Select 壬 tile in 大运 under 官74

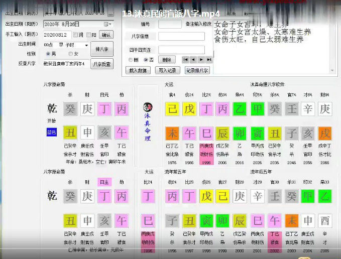click(292, 108)
